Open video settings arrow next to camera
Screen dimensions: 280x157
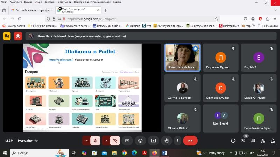[x=106, y=141]
